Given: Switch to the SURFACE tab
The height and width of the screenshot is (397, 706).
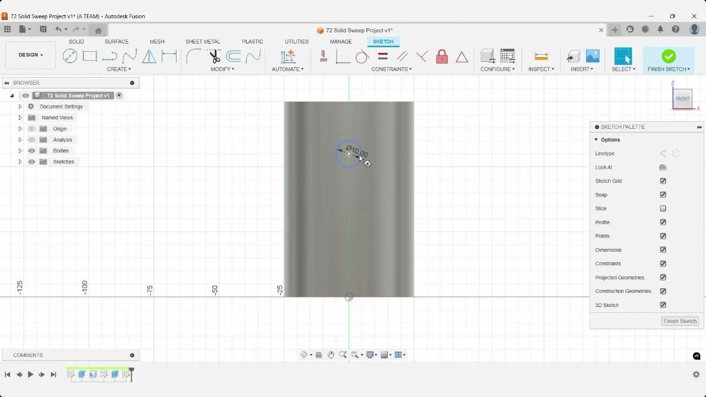Looking at the screenshot, I should (x=116, y=42).
